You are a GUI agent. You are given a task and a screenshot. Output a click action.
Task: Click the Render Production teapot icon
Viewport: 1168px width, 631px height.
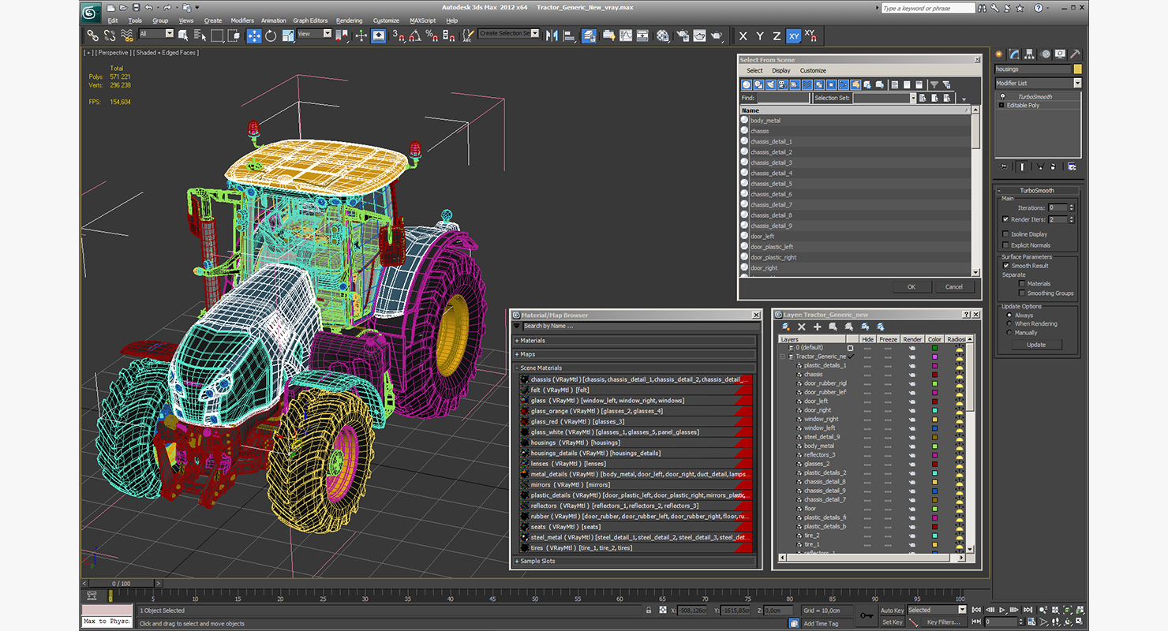click(717, 35)
